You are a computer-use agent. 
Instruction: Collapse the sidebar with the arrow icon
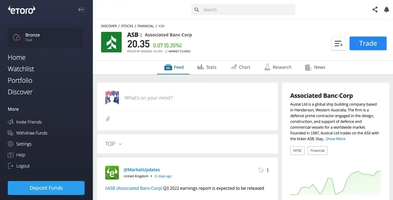pyautogui.click(x=81, y=10)
